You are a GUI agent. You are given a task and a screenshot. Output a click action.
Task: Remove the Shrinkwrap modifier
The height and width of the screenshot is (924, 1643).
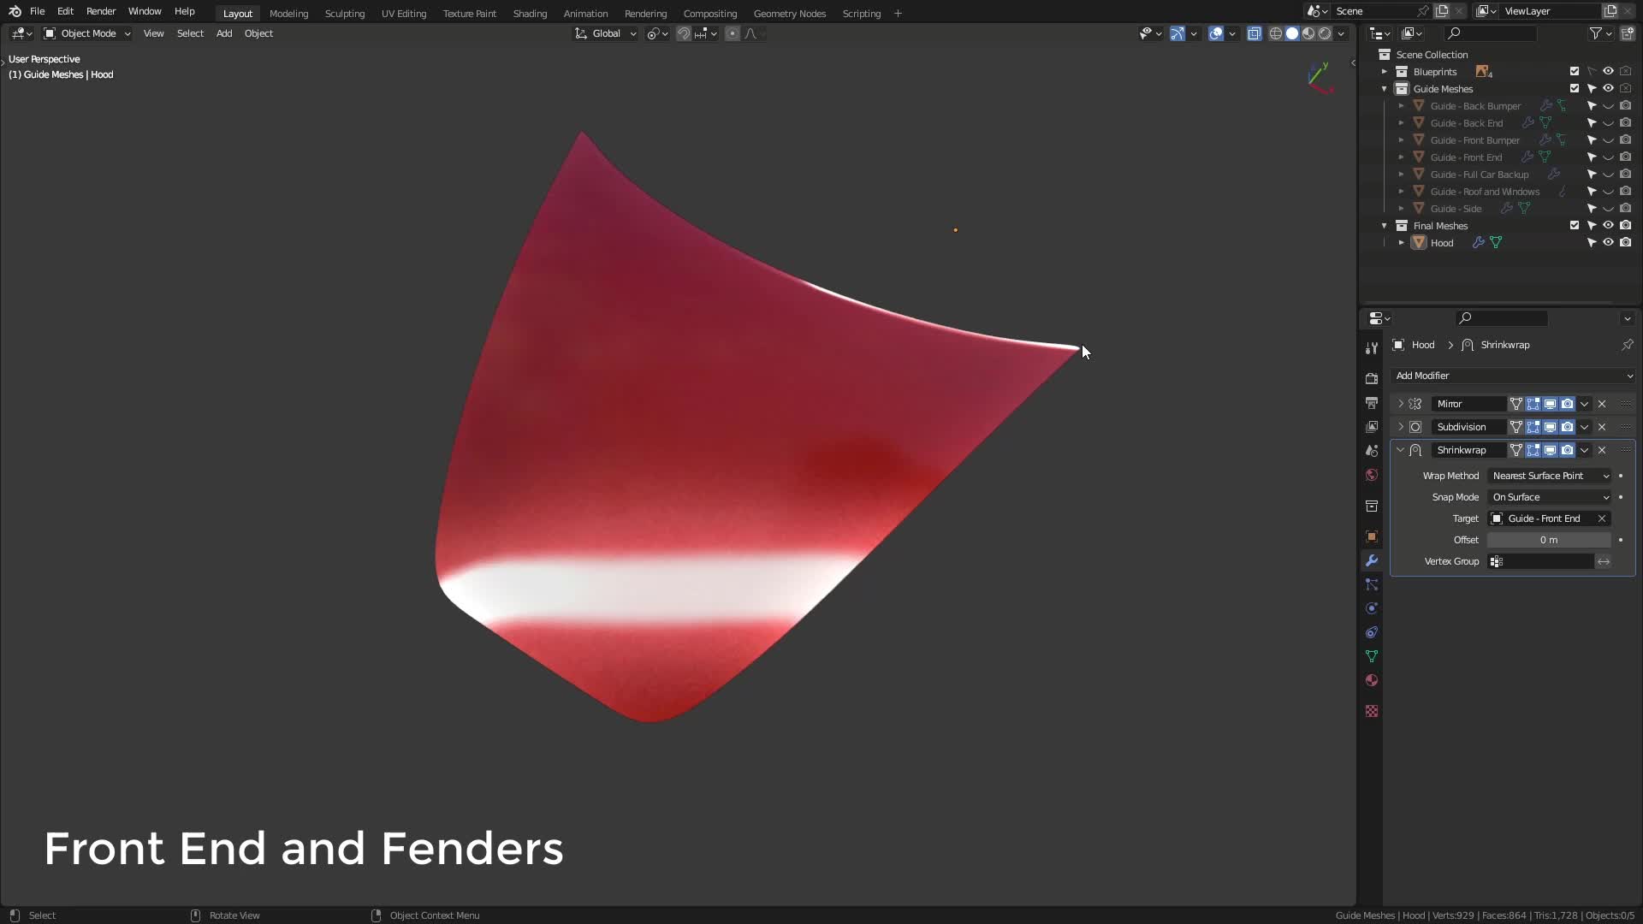(x=1602, y=450)
